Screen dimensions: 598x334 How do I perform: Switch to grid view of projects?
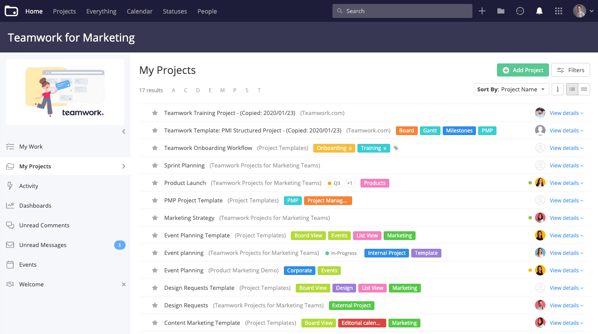click(584, 89)
